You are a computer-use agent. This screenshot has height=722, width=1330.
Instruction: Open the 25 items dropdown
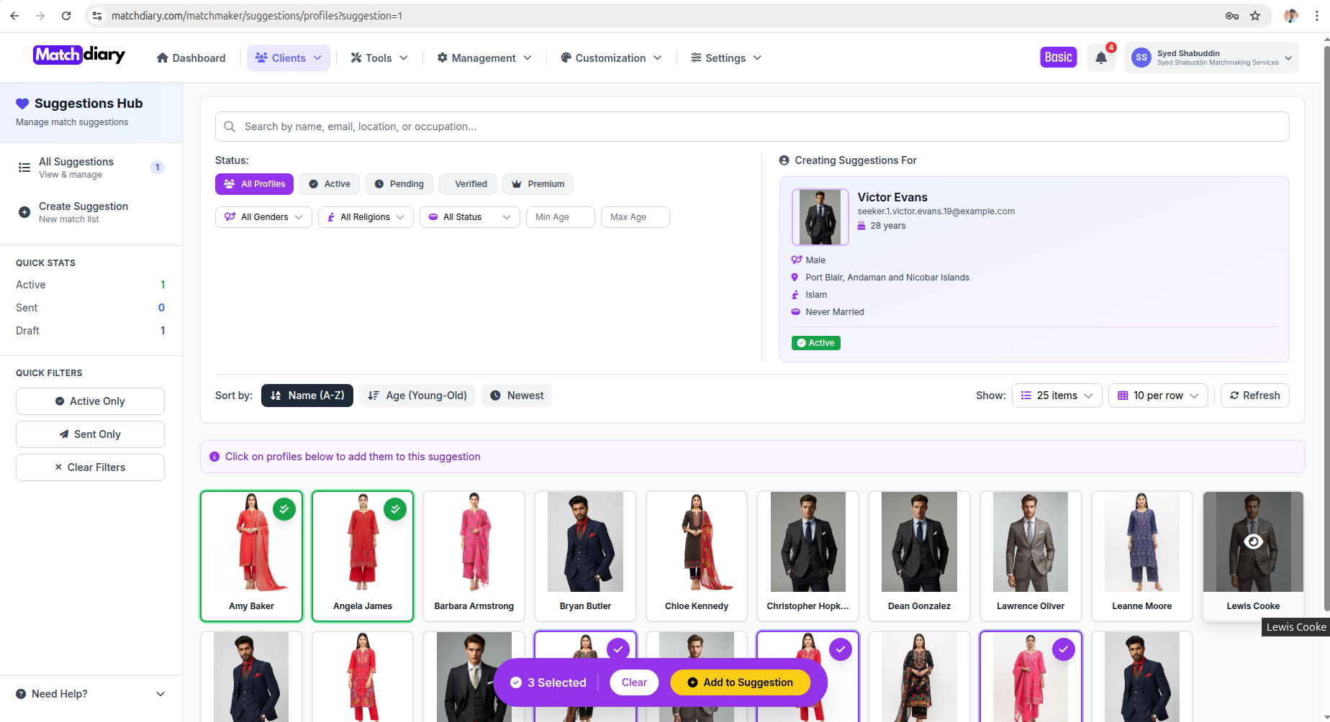click(1057, 396)
